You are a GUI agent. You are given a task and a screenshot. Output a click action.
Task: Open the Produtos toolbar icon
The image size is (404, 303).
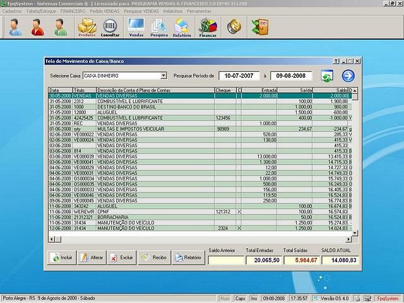tap(86, 27)
